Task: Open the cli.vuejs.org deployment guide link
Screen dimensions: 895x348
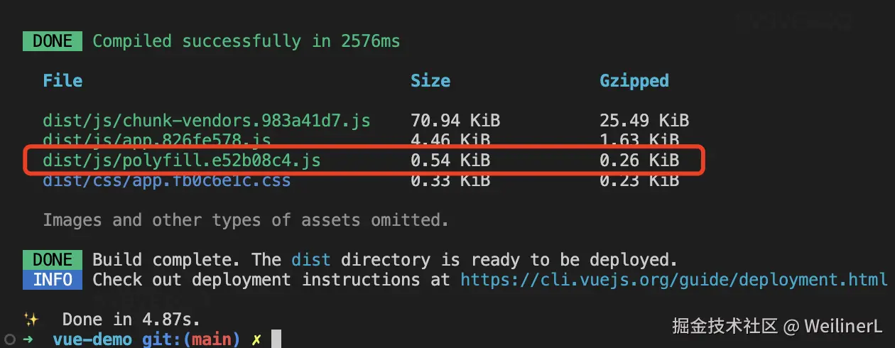Action: pos(673,280)
